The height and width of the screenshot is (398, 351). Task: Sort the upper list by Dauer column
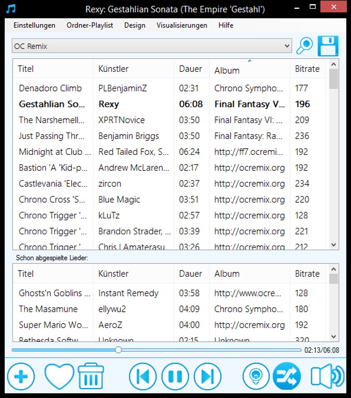(x=192, y=69)
